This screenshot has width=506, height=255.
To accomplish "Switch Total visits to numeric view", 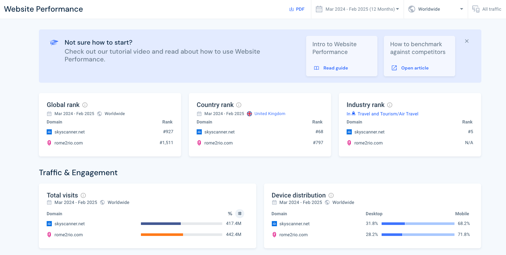I will (240, 214).
